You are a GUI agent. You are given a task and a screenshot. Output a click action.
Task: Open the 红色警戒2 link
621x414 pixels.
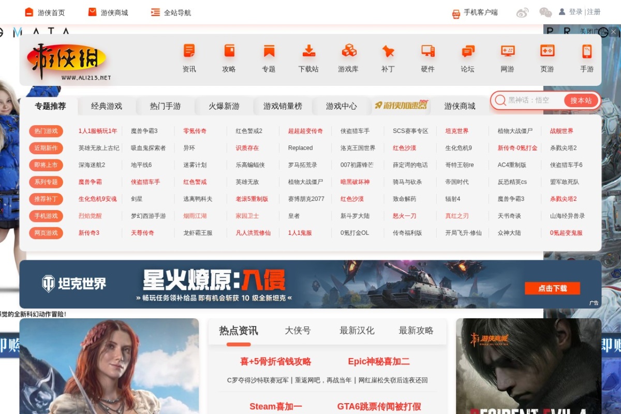(x=249, y=131)
